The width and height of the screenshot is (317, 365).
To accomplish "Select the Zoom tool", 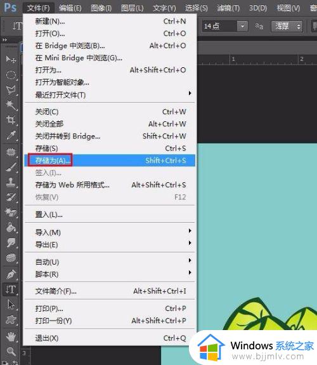I will tap(11, 351).
